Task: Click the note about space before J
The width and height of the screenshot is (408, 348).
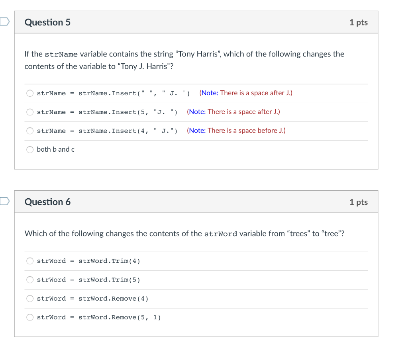Action: [x=236, y=130]
